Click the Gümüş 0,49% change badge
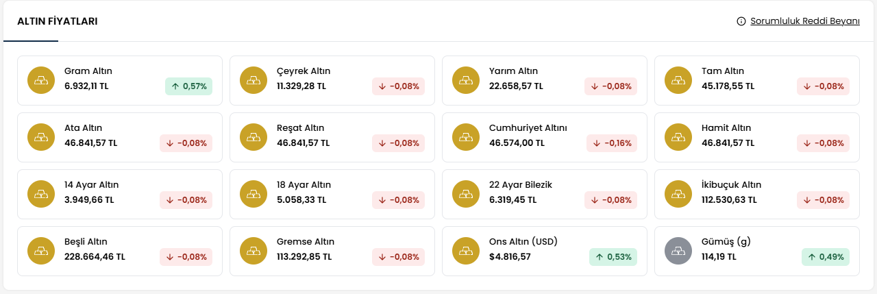Image resolution: width=877 pixels, height=294 pixels. [826, 257]
